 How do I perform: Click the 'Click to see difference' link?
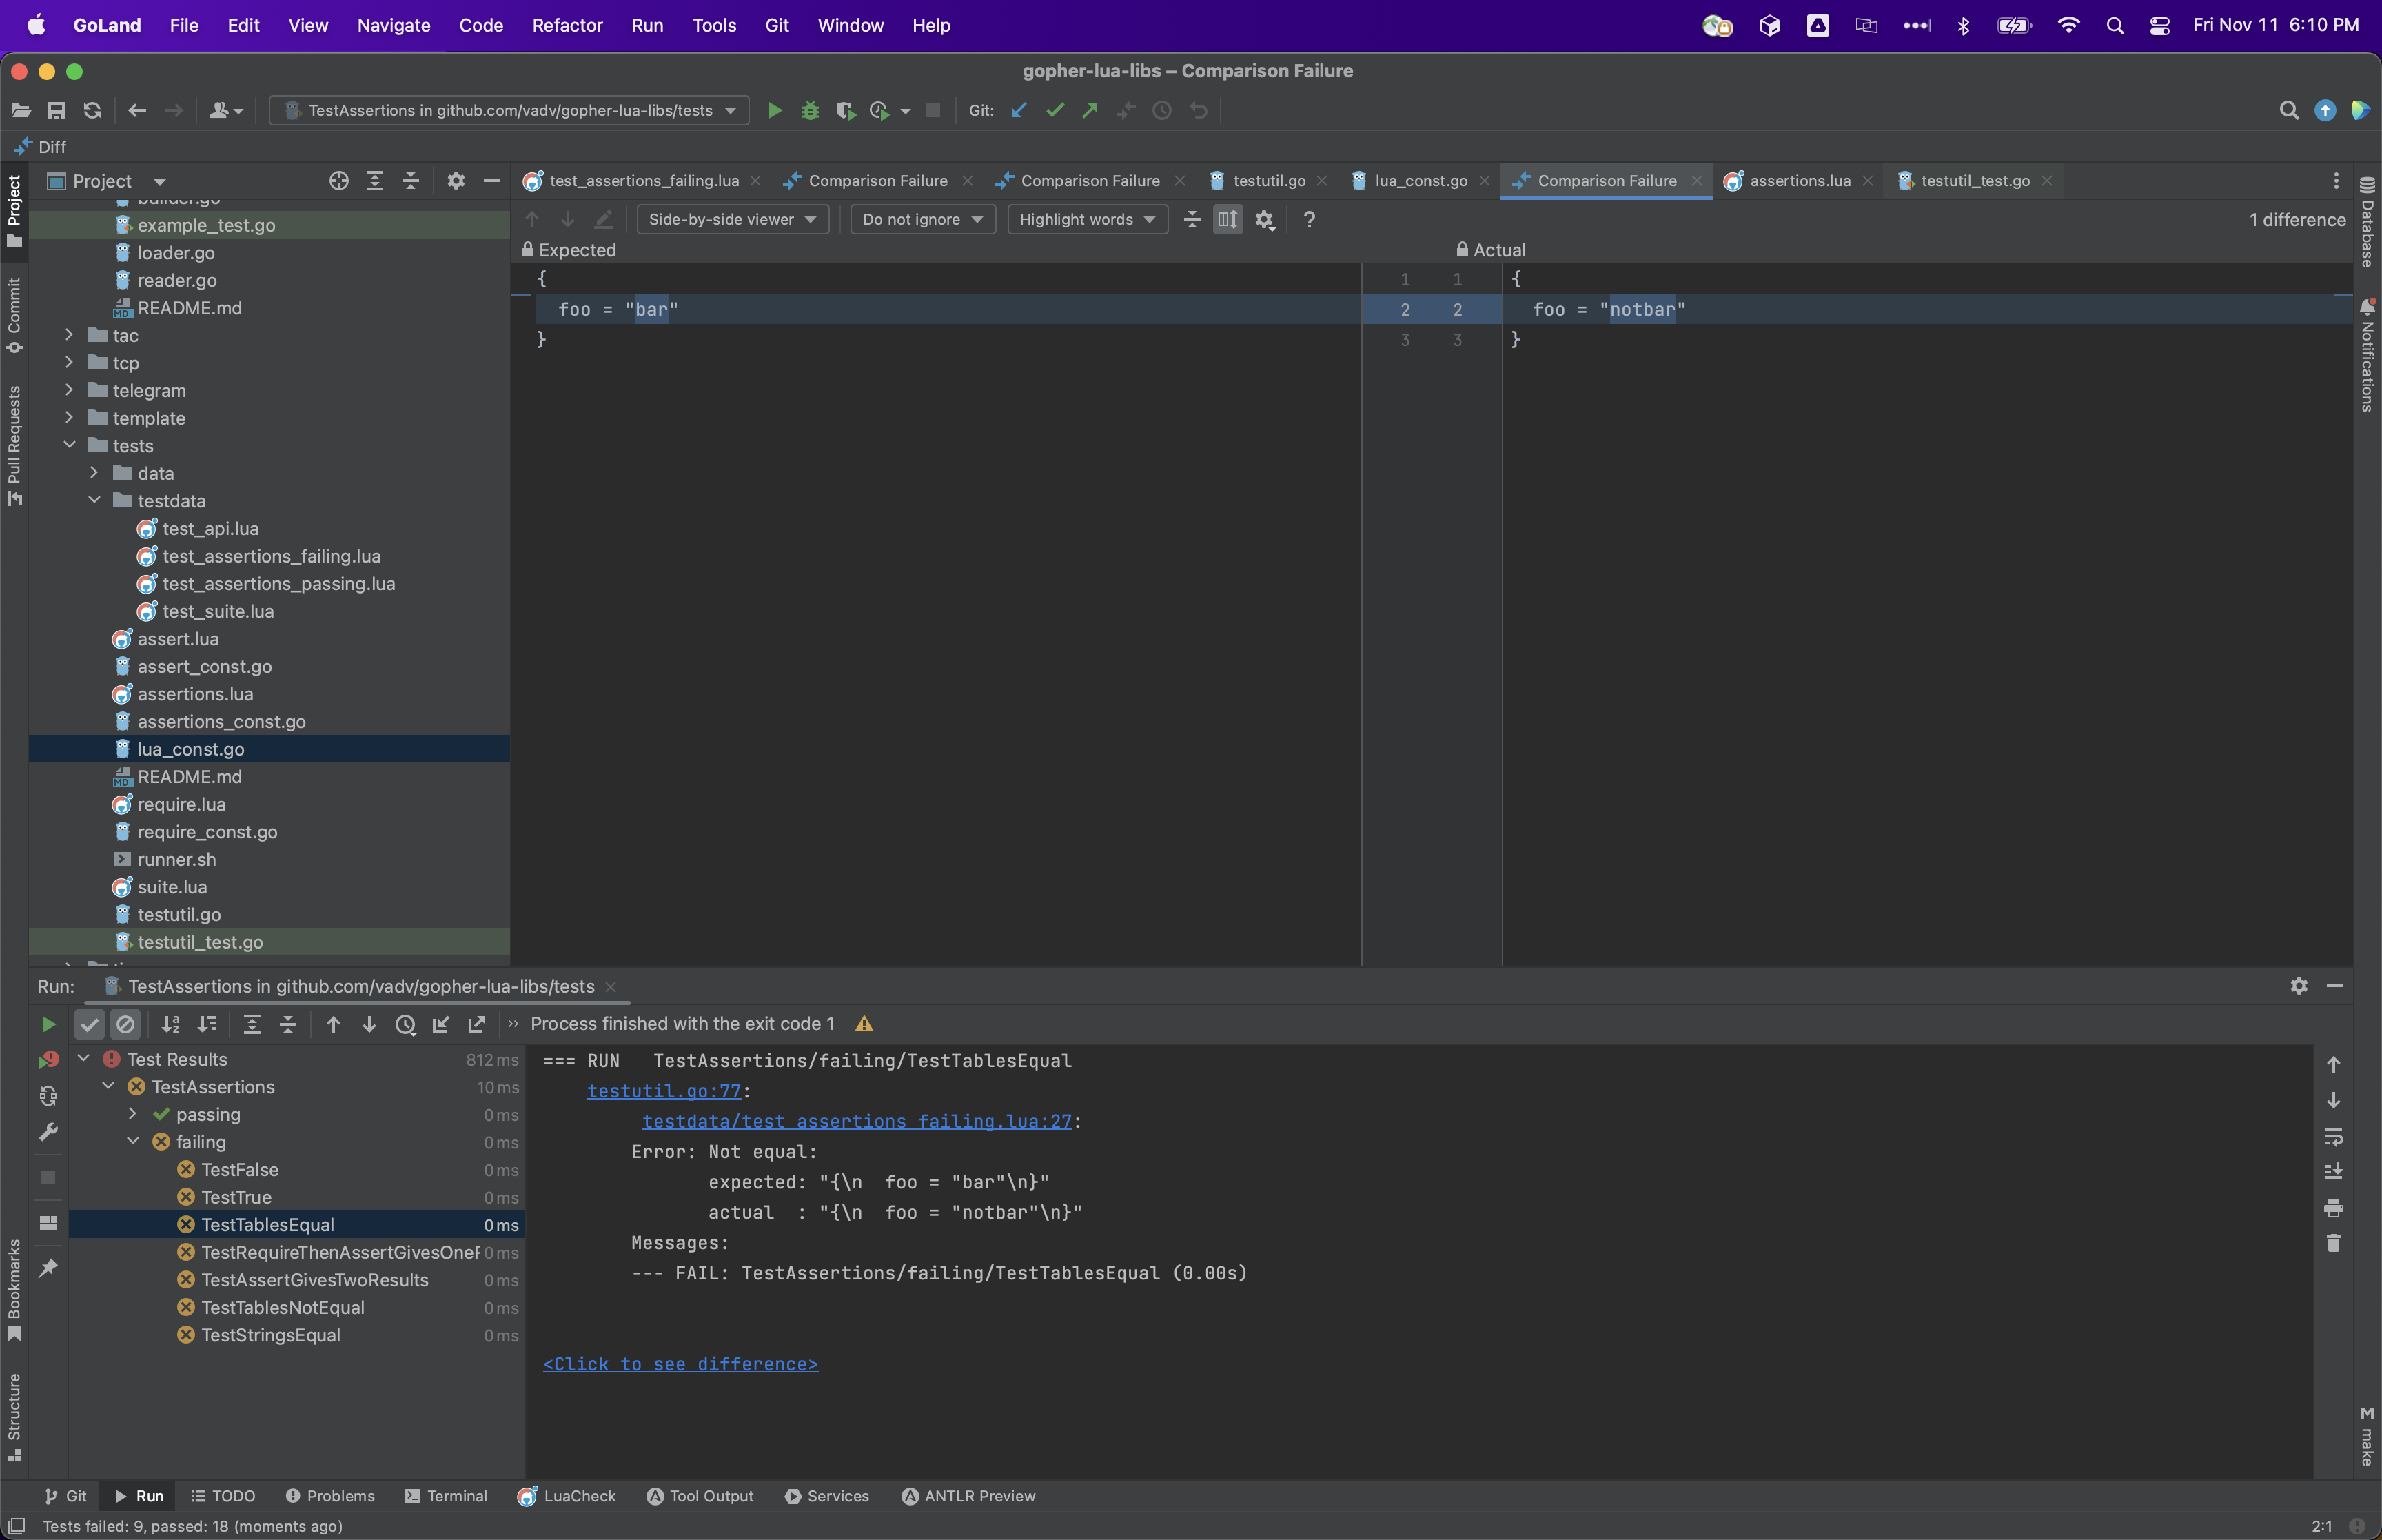680,1364
